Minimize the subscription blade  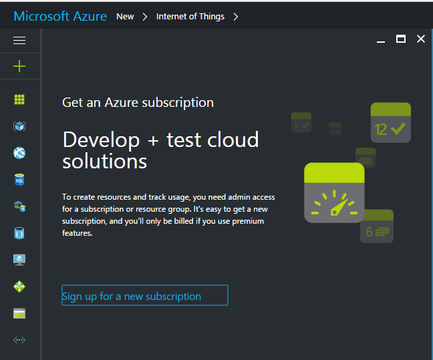pos(381,41)
